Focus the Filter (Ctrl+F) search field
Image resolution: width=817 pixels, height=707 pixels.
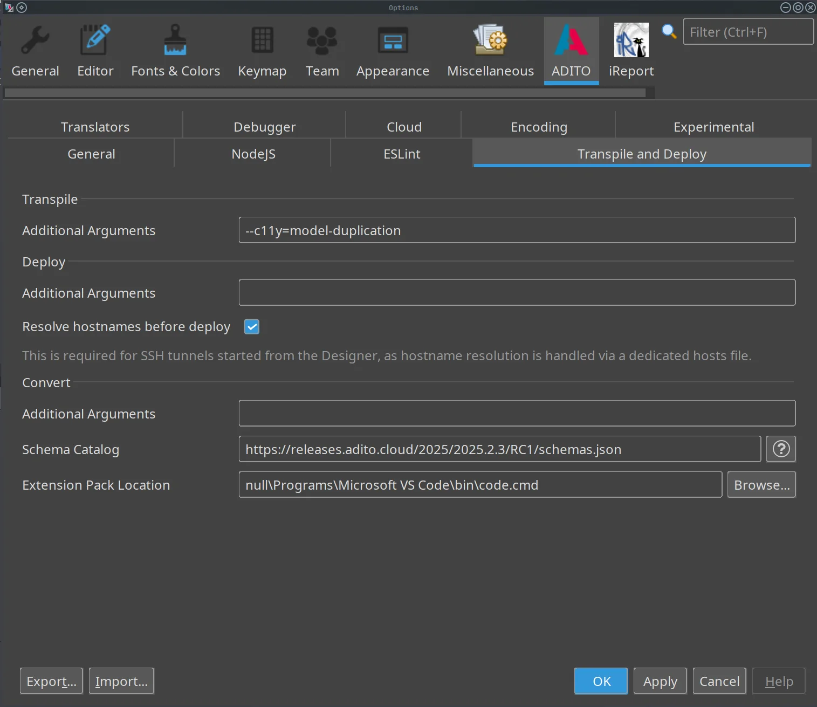[748, 32]
